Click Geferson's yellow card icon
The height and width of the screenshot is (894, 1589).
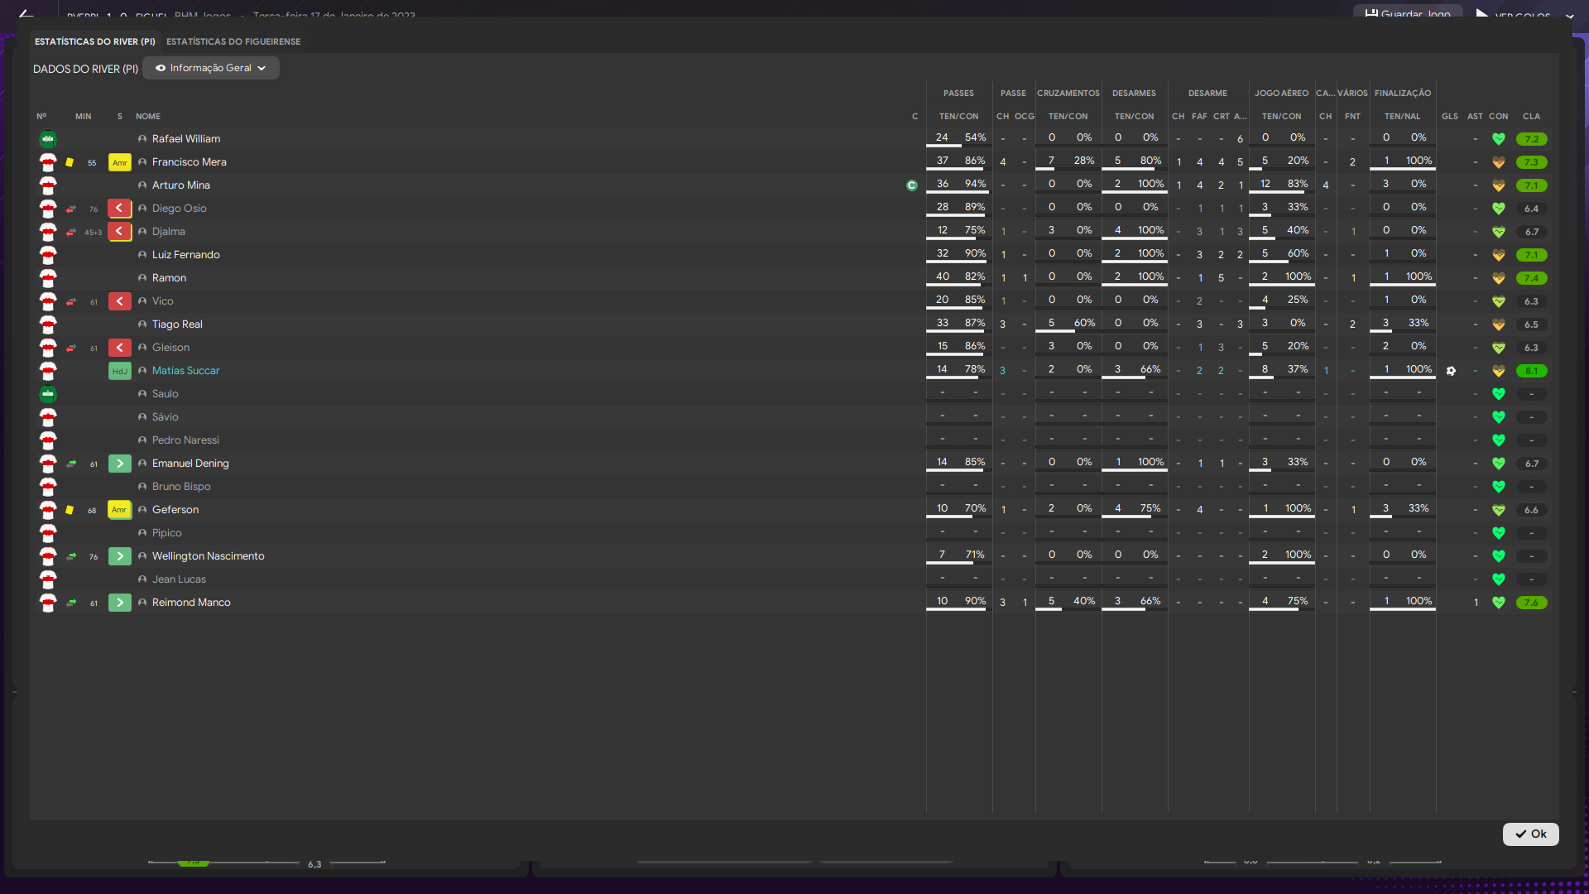pyautogui.click(x=70, y=510)
